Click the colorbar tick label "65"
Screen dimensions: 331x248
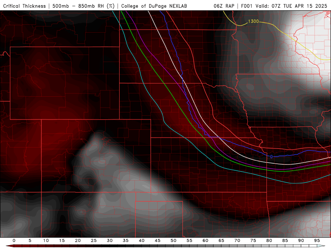[x=221, y=241]
